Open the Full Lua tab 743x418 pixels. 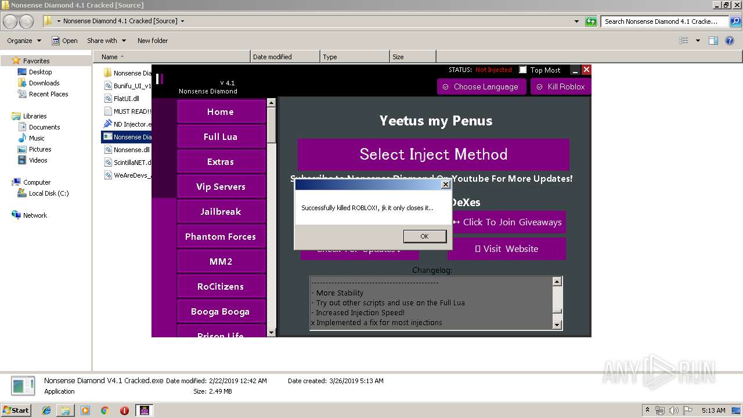point(221,136)
